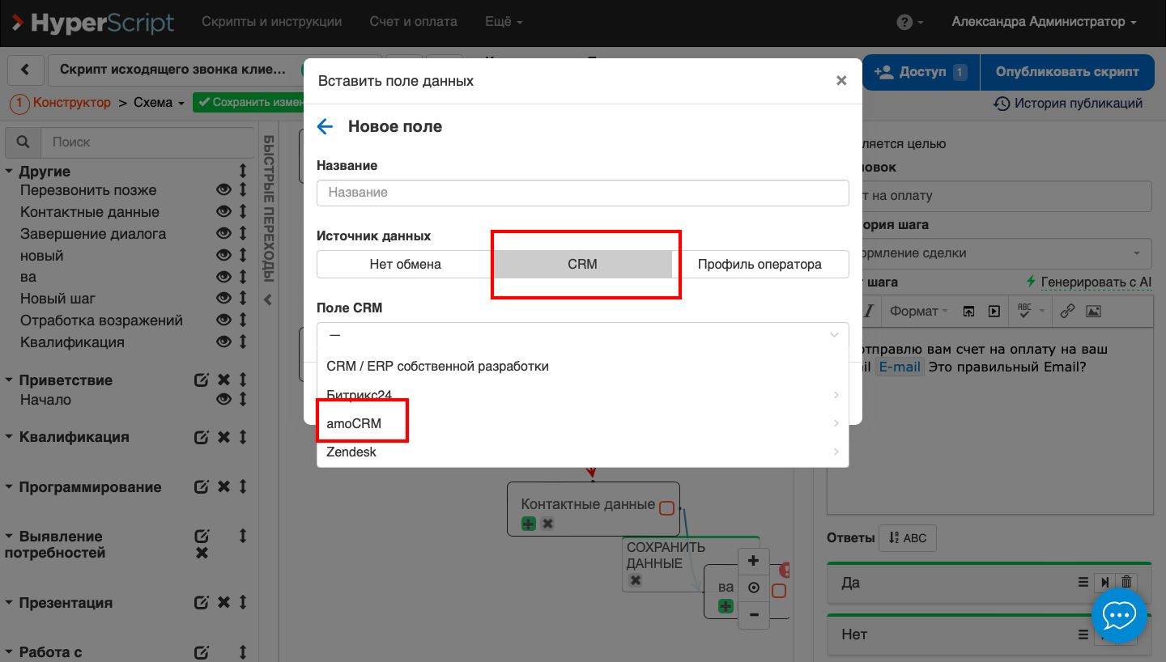Center the schema canvas view

click(x=754, y=588)
